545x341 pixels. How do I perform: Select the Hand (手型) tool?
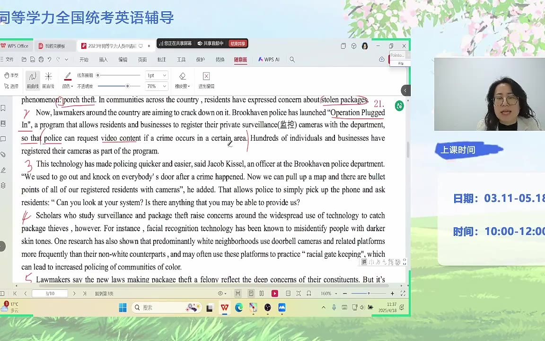click(x=11, y=75)
